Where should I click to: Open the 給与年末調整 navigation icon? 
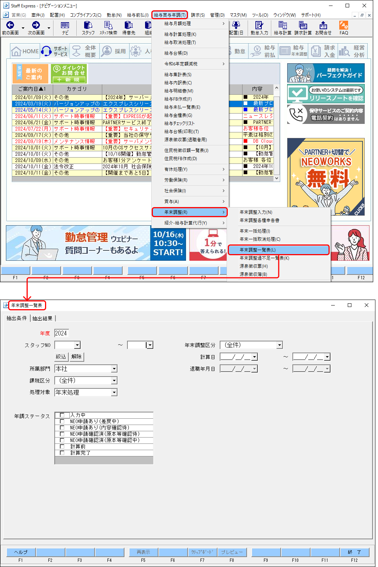tap(293, 51)
